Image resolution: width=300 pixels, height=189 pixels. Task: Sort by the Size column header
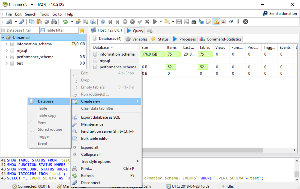(x=152, y=47)
